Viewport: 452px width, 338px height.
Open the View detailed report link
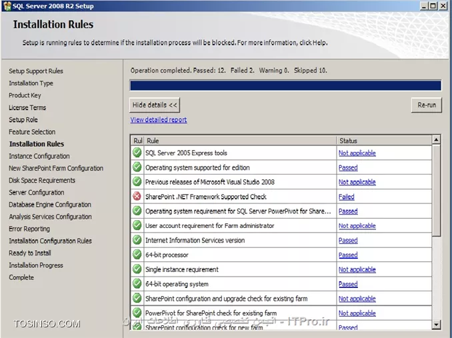[x=159, y=120]
